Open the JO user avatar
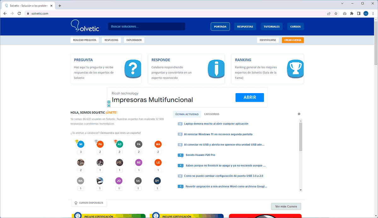Screen dimensions: 378x218 point(119,181)
